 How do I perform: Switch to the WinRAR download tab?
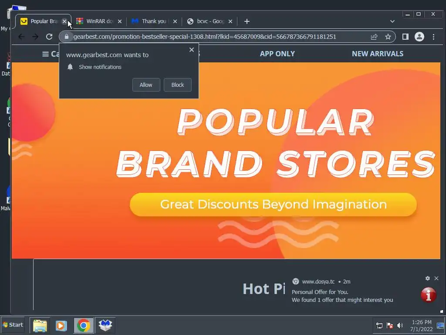(x=95, y=21)
